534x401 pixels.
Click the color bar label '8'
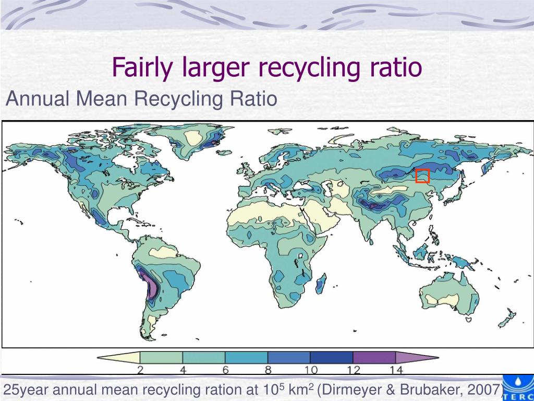tap(268, 370)
